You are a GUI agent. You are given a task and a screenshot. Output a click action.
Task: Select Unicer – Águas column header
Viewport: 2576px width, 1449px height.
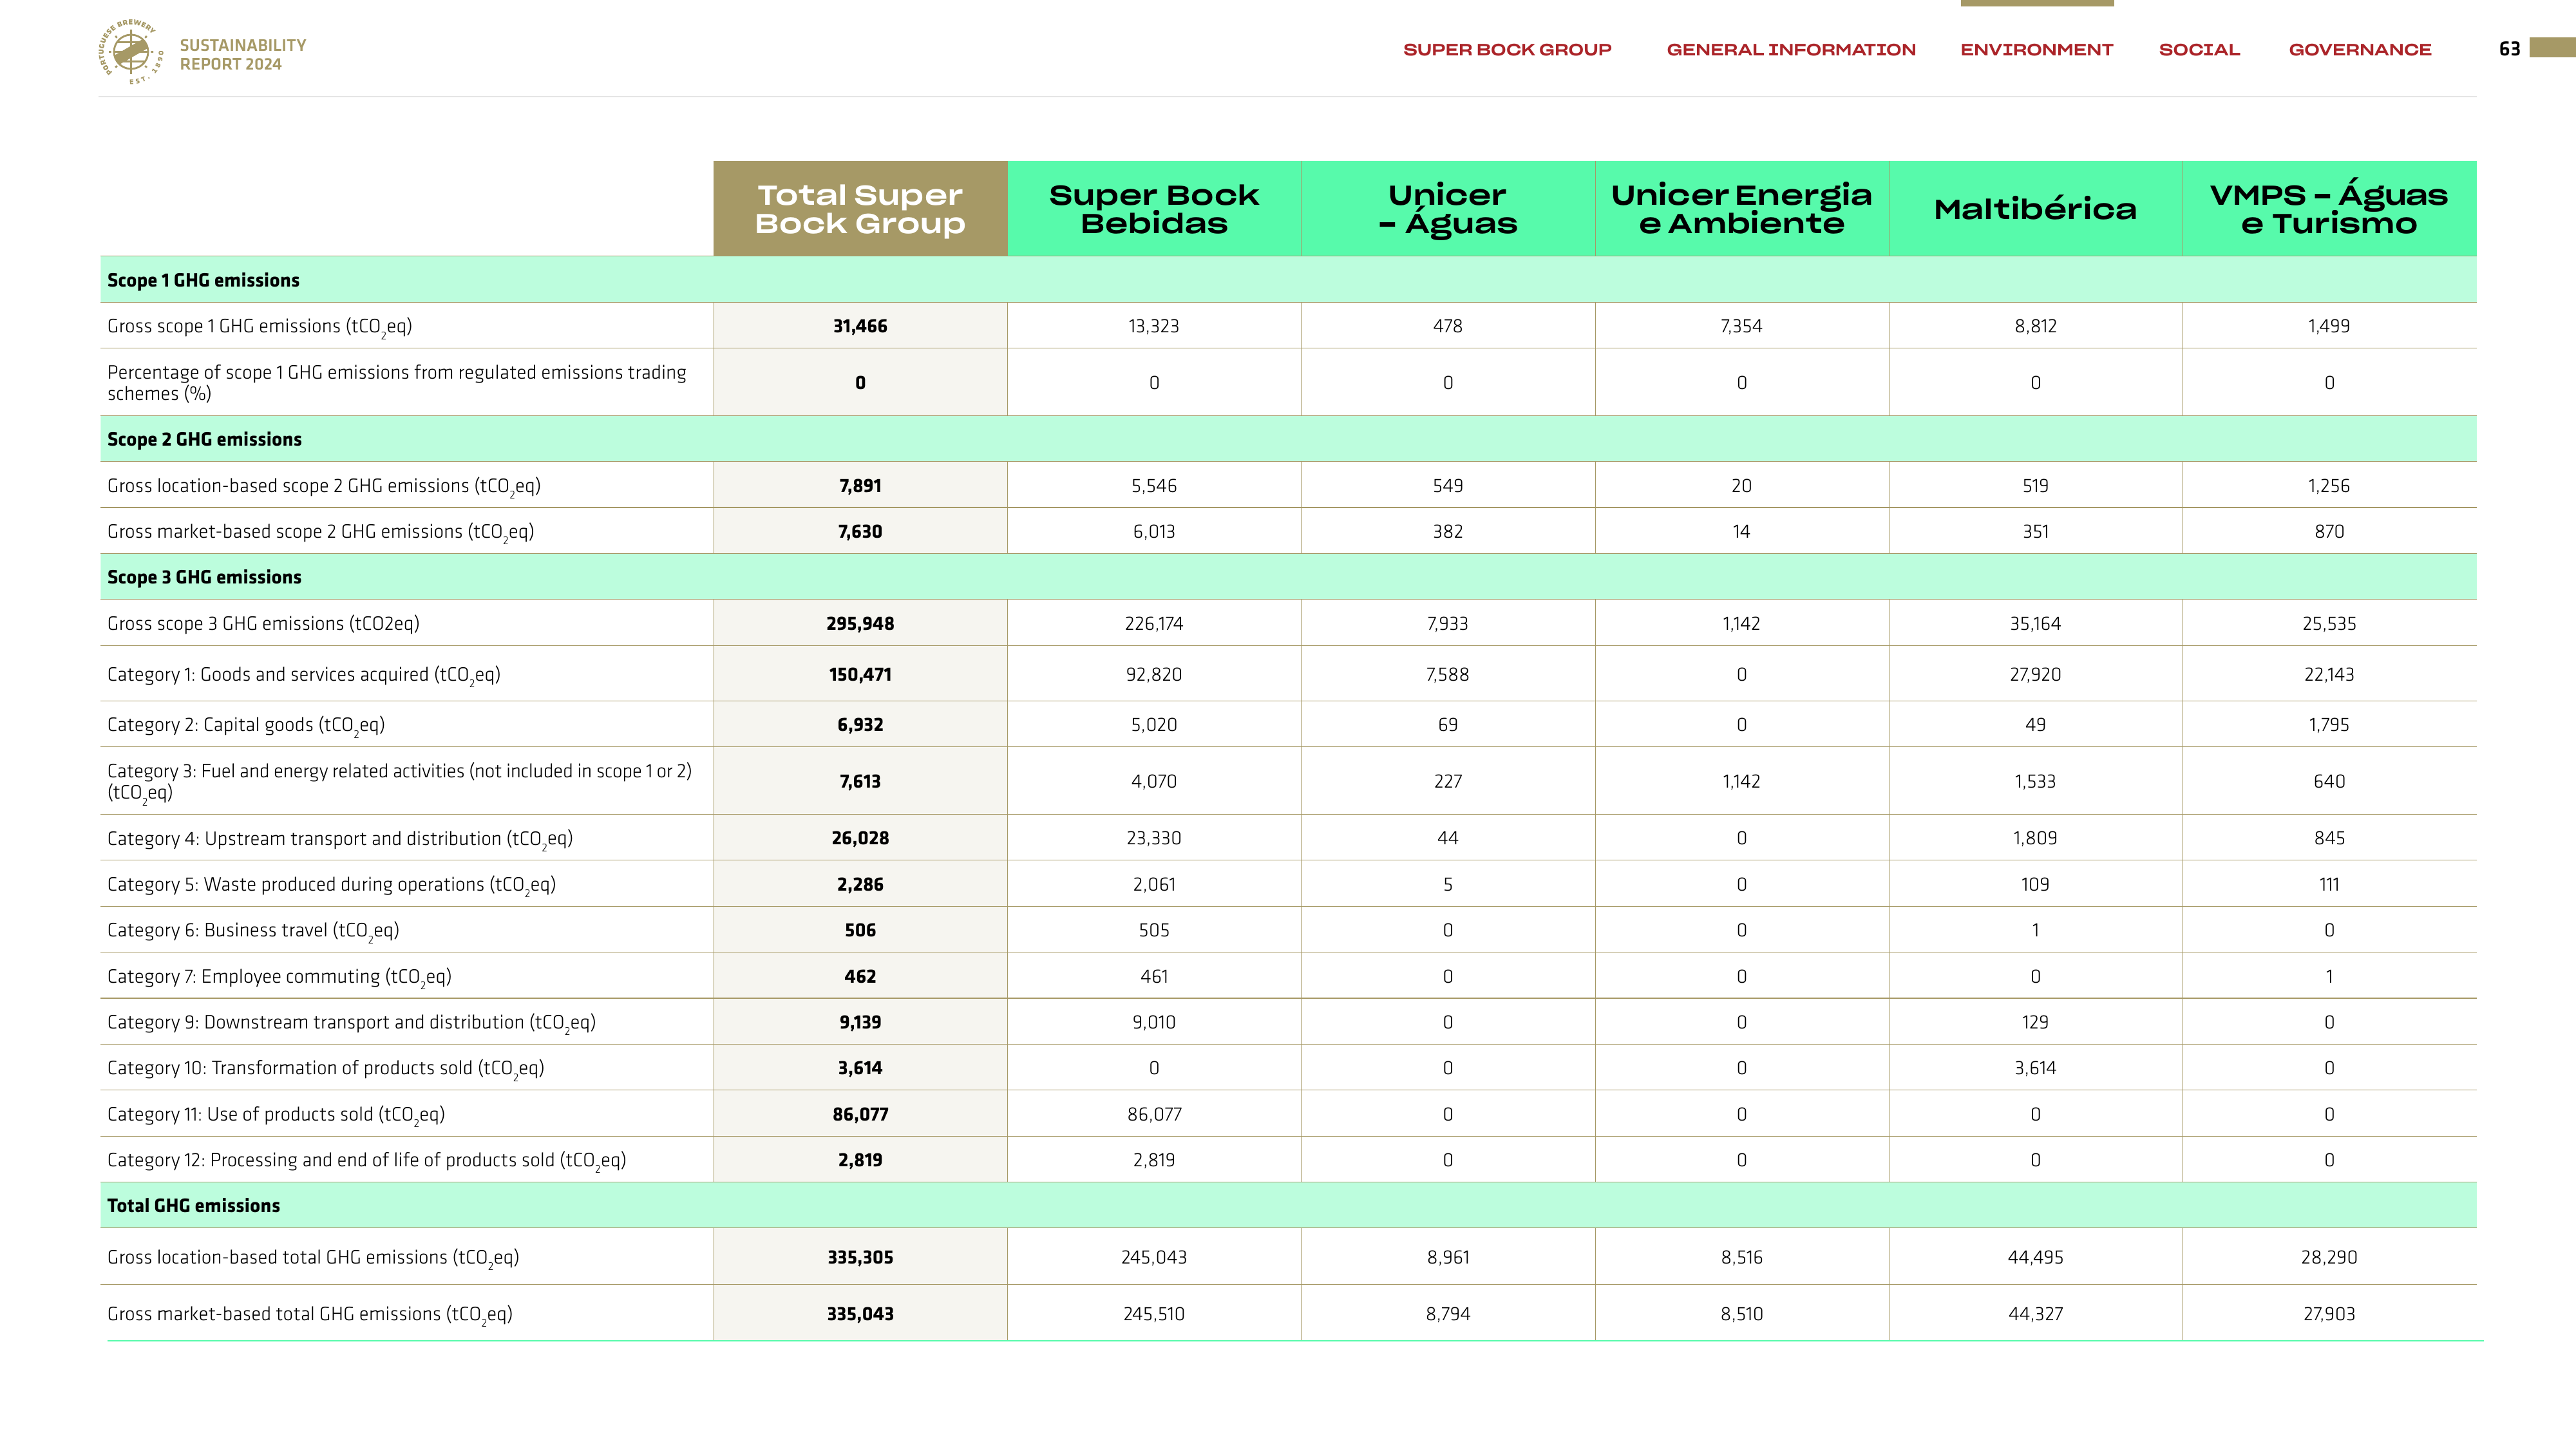pos(1448,209)
